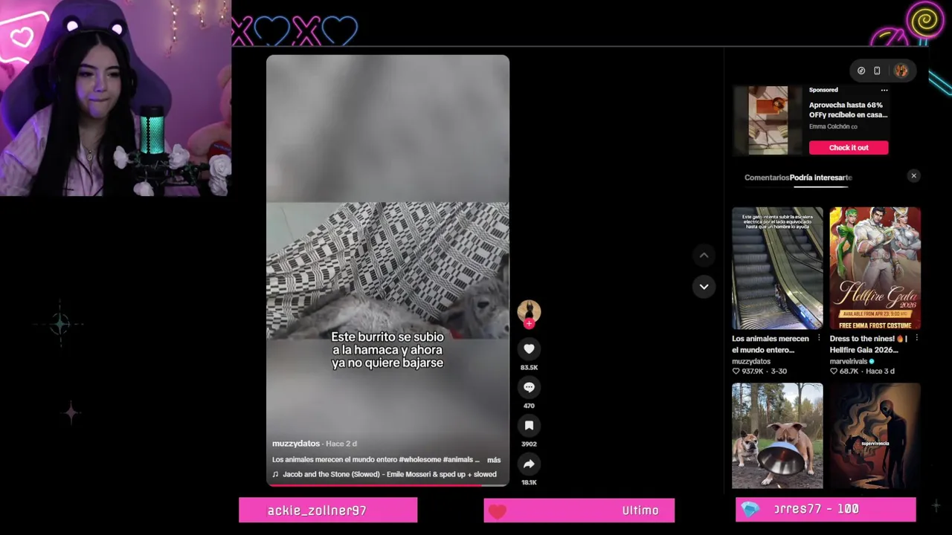Click the Sponsored label text
The image size is (952, 535).
pyautogui.click(x=823, y=90)
